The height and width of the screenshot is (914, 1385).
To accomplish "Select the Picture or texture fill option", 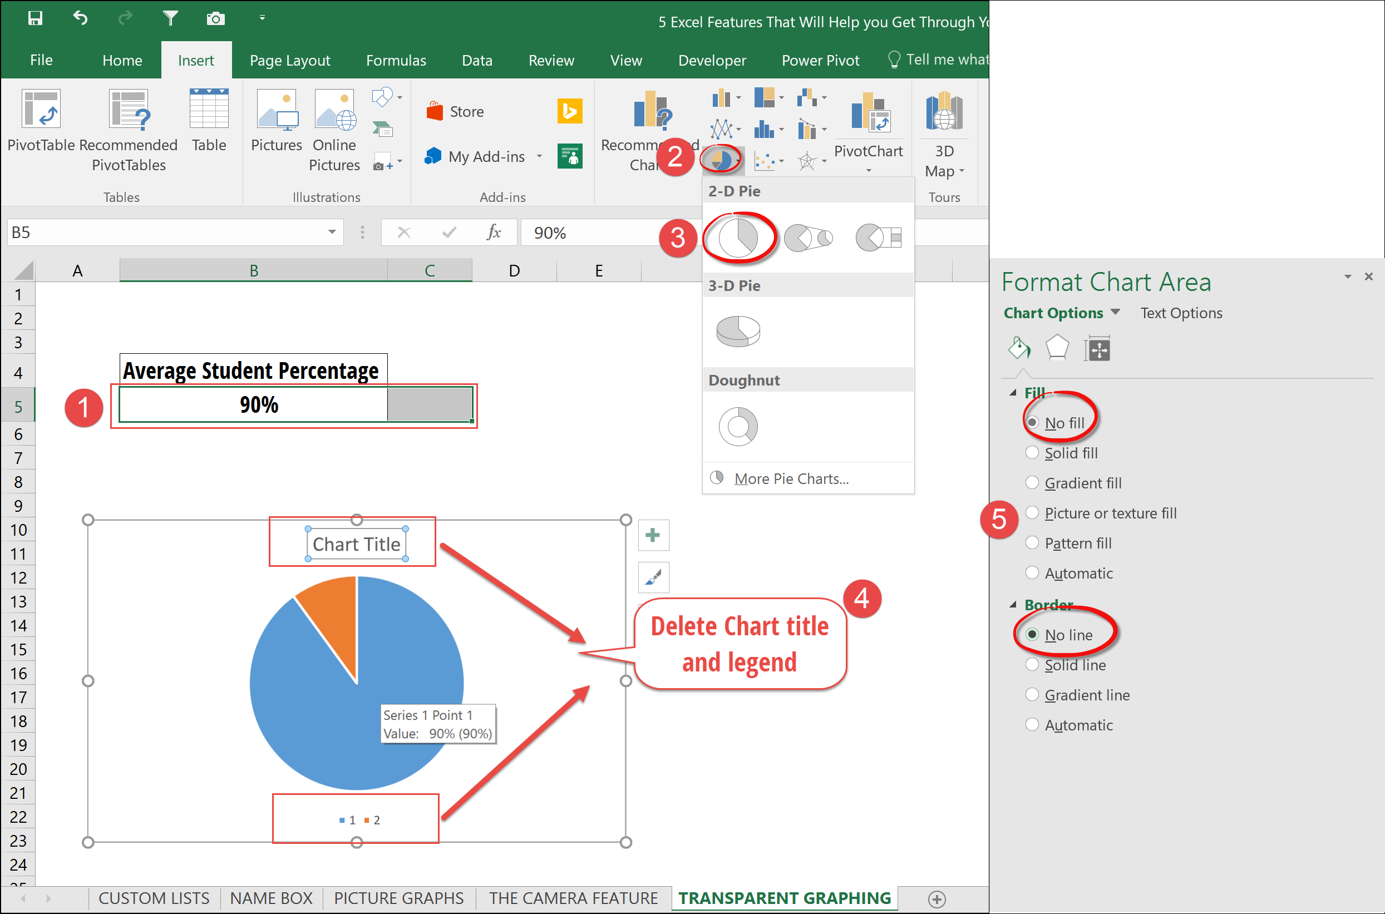I will click(1032, 512).
